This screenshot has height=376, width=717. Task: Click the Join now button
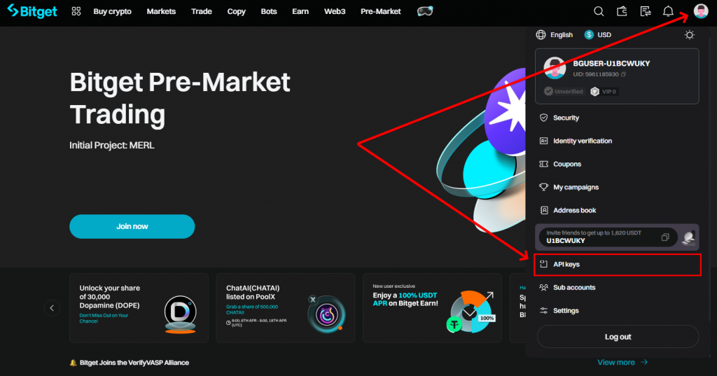coord(132,226)
